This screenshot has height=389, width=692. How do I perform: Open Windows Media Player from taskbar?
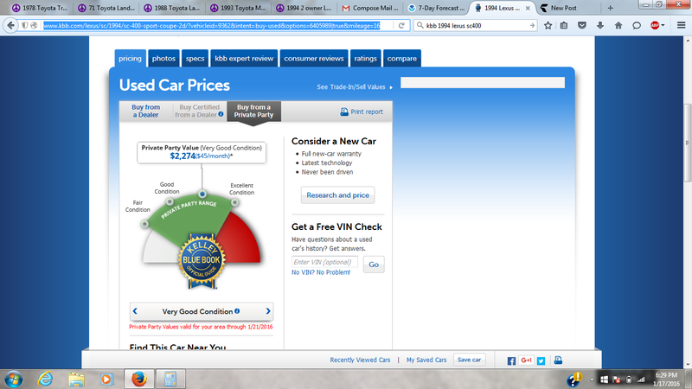tap(106, 379)
